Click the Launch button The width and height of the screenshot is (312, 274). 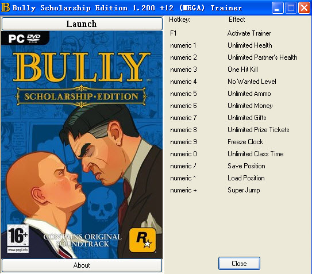pos(82,24)
